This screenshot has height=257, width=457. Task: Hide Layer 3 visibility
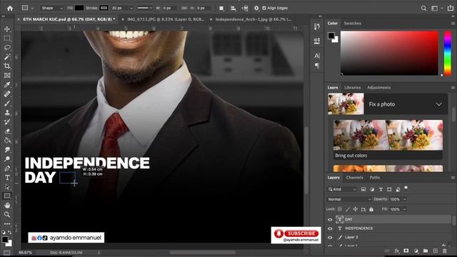[x=330, y=238]
